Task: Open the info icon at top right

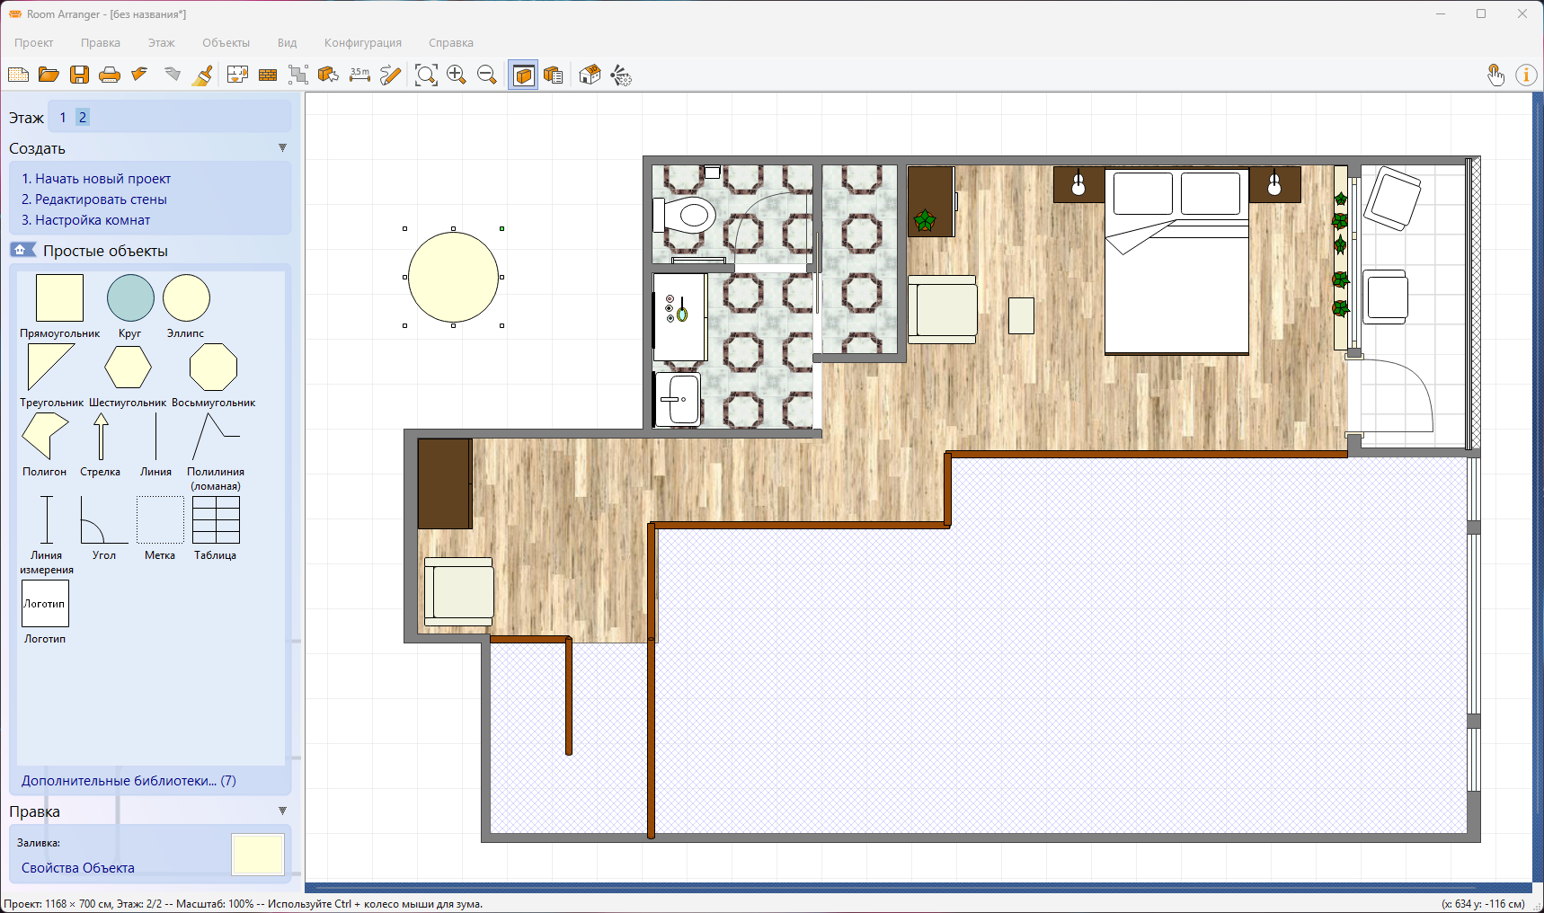Action: [1526, 75]
